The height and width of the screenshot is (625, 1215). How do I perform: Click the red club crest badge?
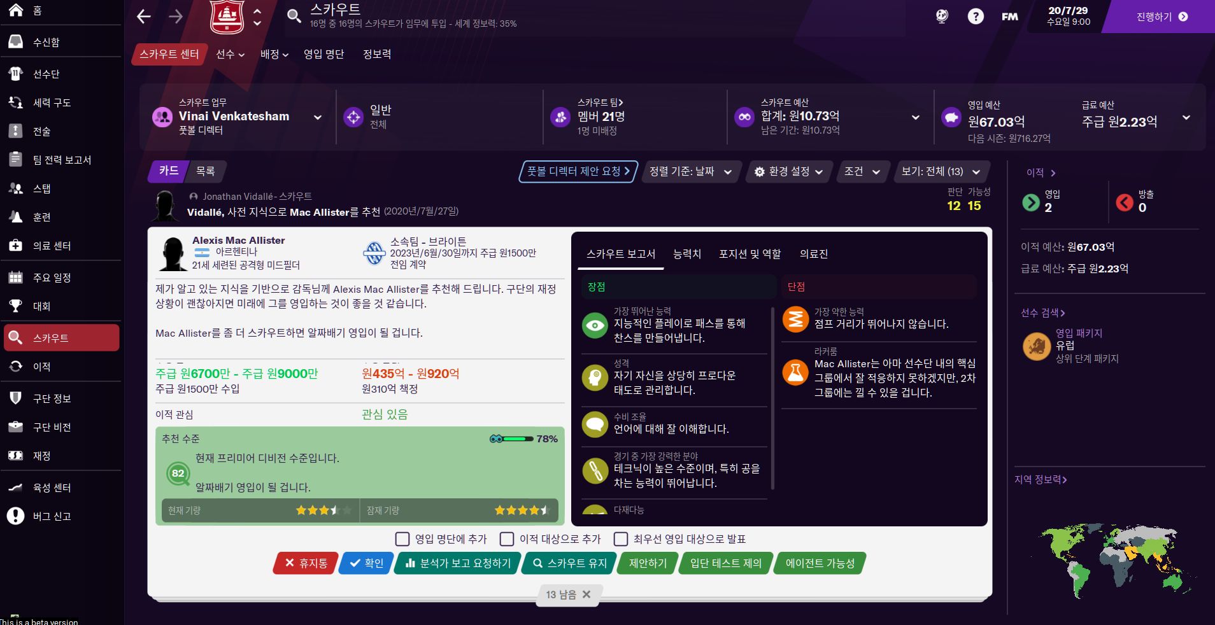coord(227,17)
